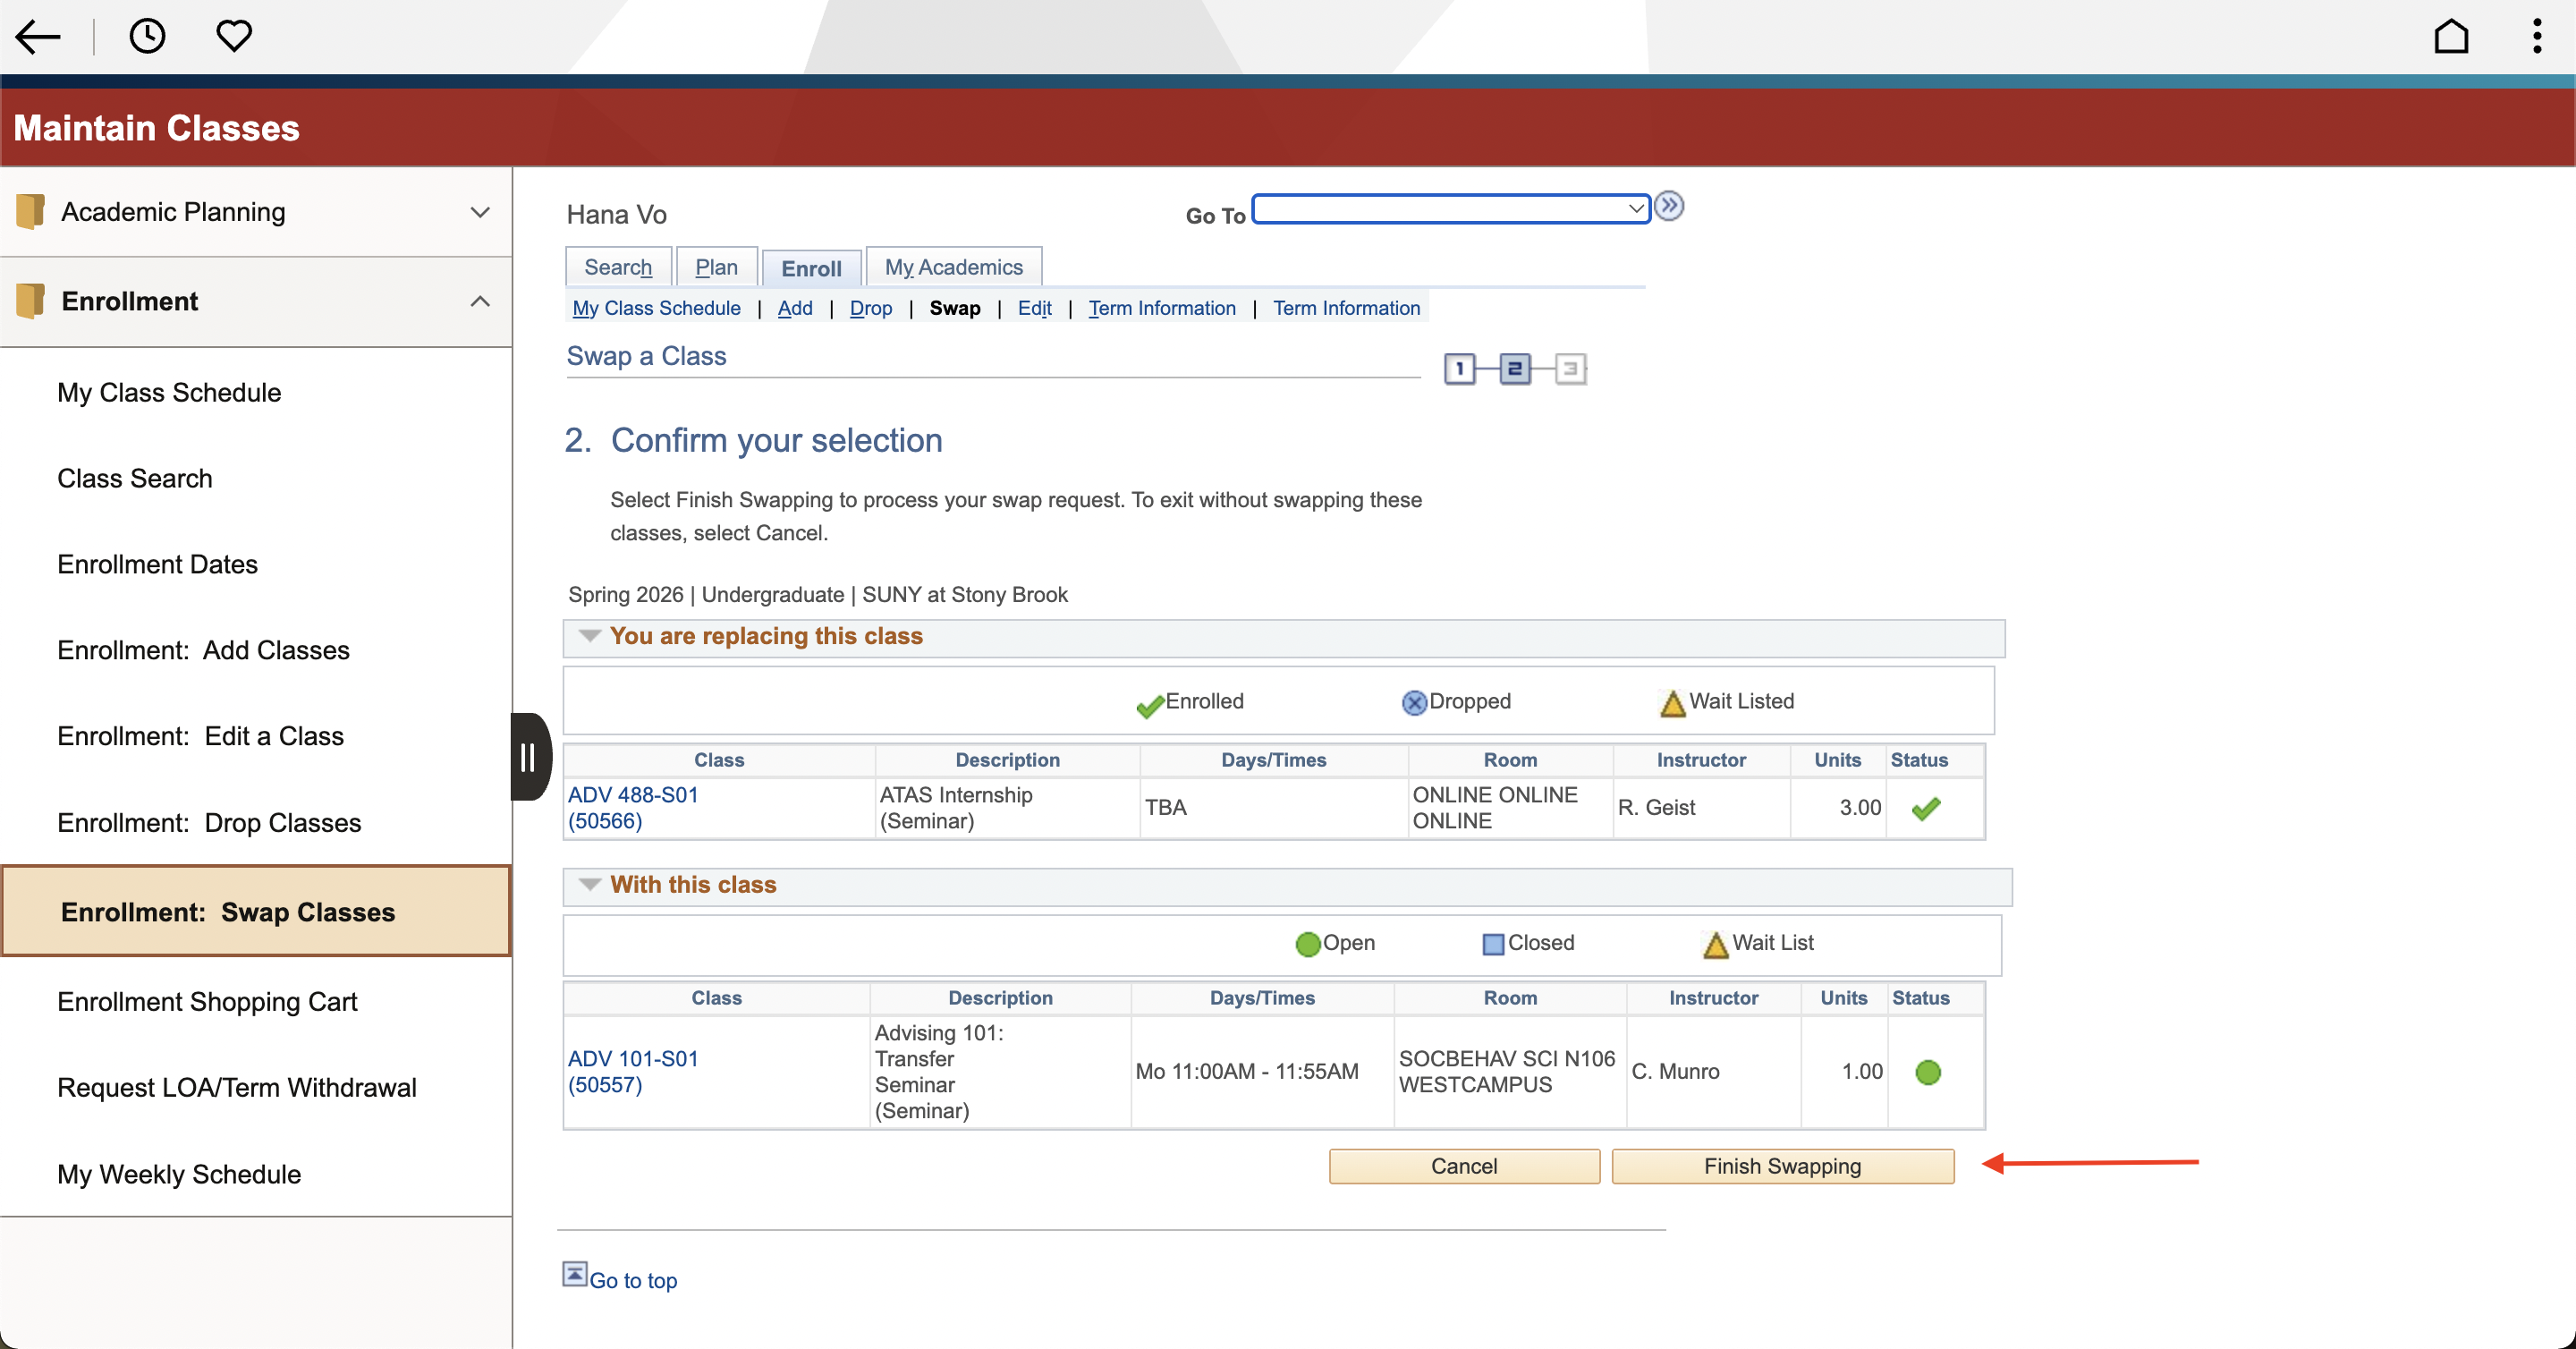Open My Class Schedule sub-tab link
Image resolution: width=2576 pixels, height=1349 pixels.
pyautogui.click(x=656, y=308)
